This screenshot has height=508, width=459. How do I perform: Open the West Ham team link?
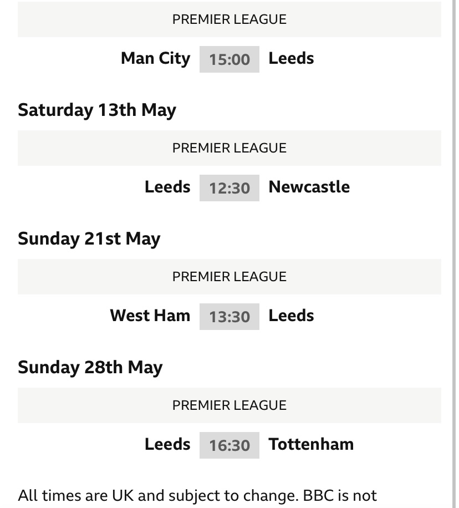point(150,316)
